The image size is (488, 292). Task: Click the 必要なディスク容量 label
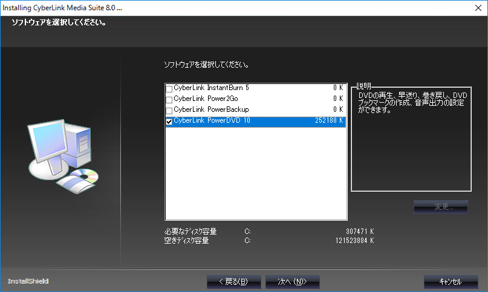click(190, 232)
